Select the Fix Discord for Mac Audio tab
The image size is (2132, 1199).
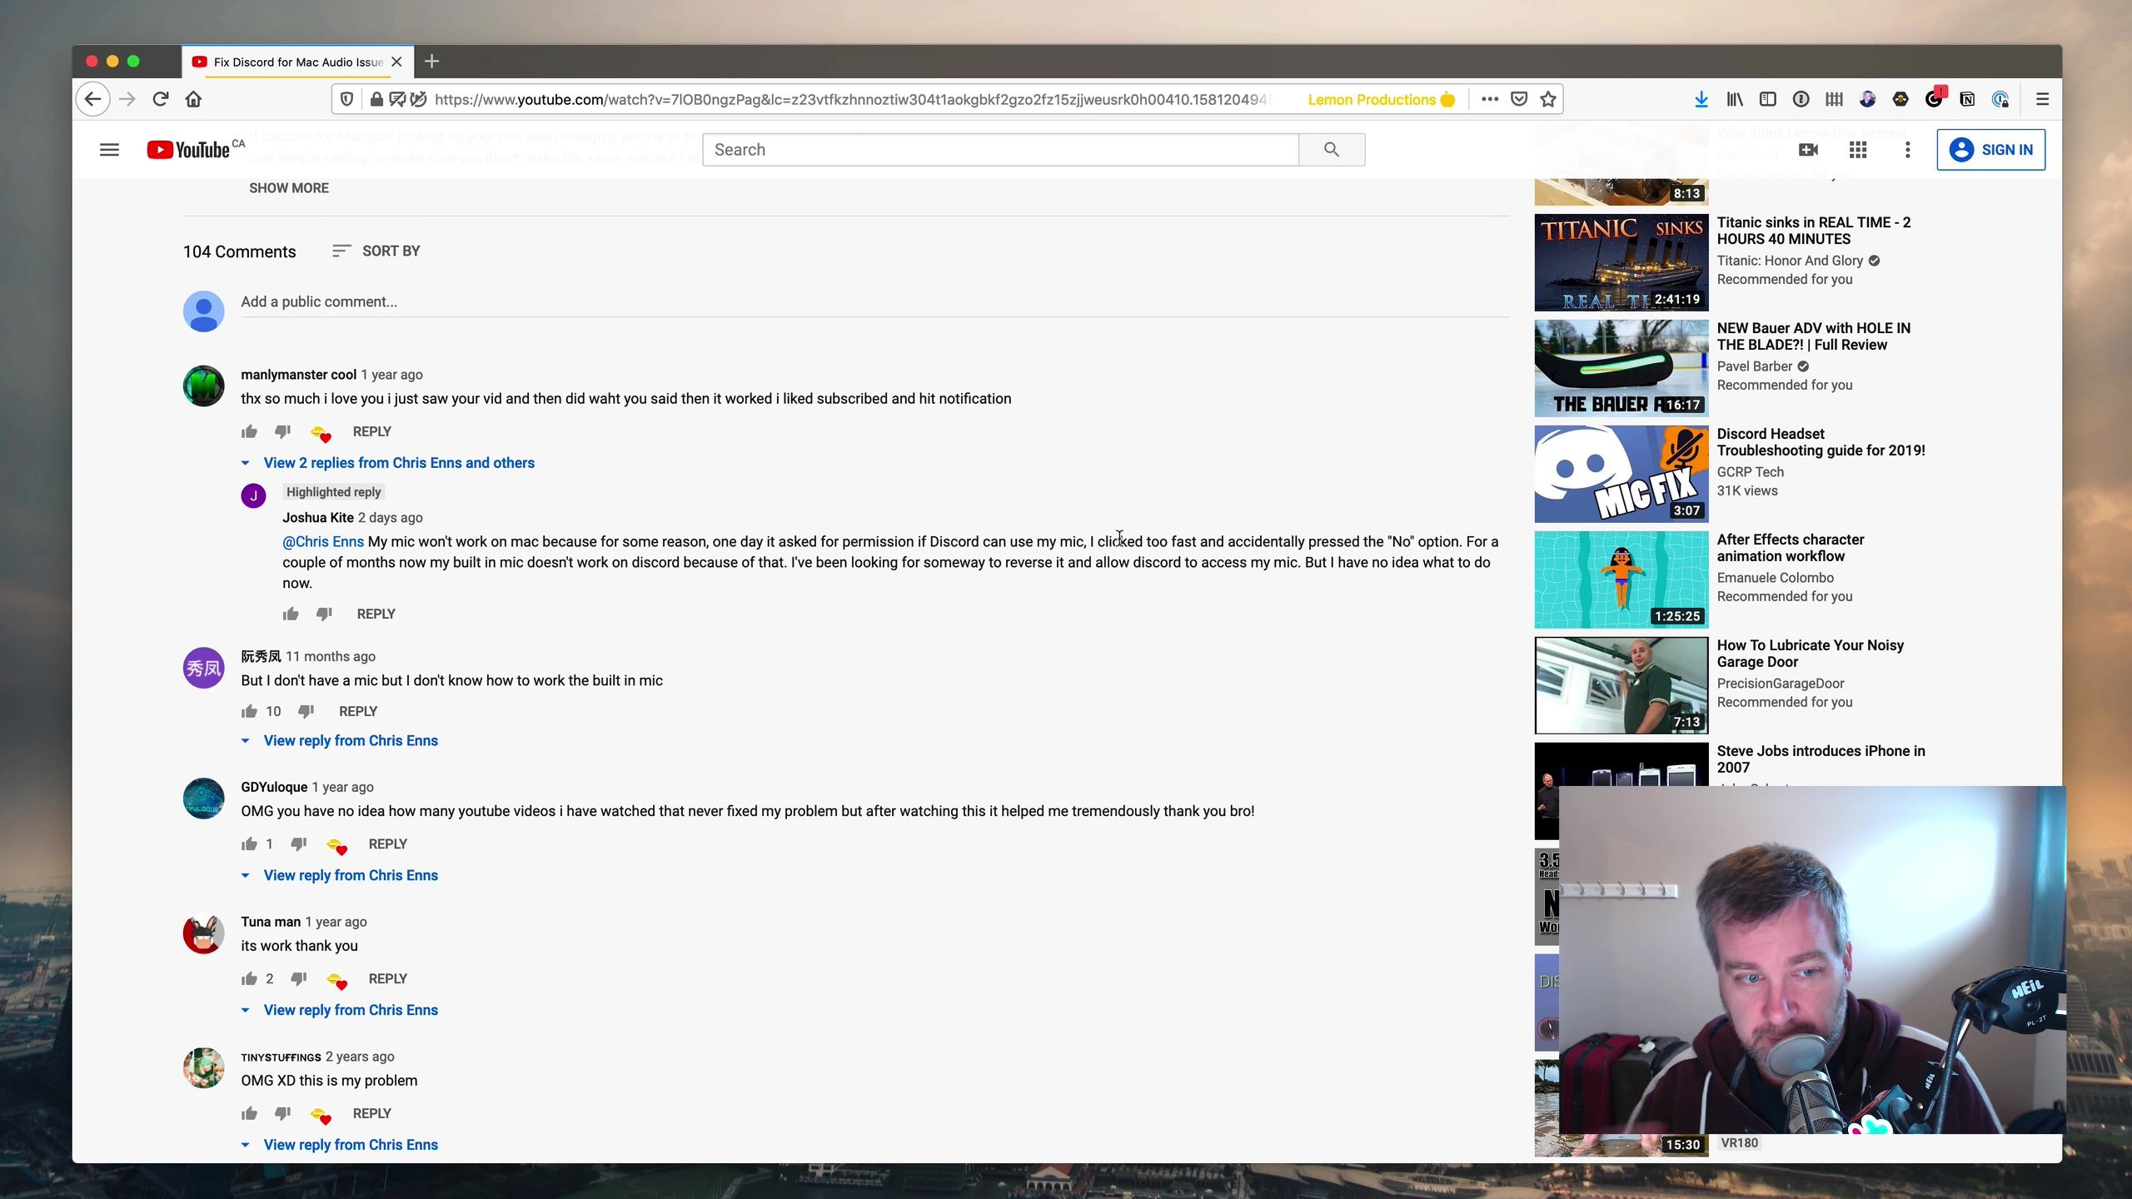(297, 62)
